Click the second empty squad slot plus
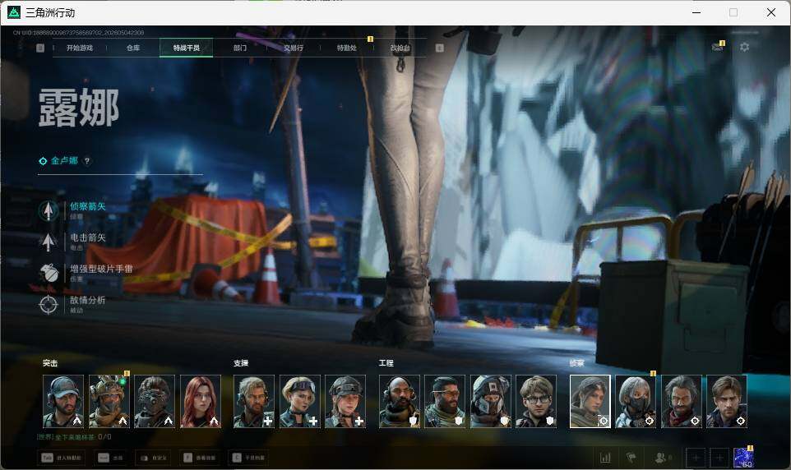Viewport: 791px width, 470px height. (x=719, y=458)
